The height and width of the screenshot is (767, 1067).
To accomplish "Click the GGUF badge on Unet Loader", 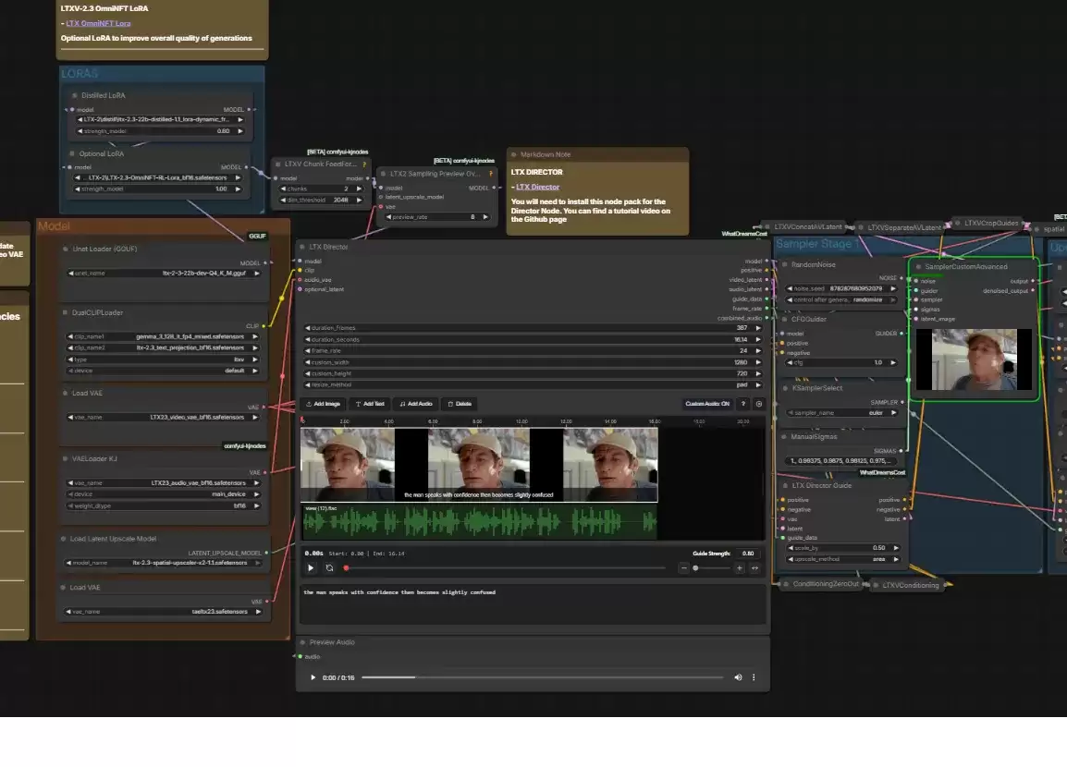I will pyautogui.click(x=257, y=236).
